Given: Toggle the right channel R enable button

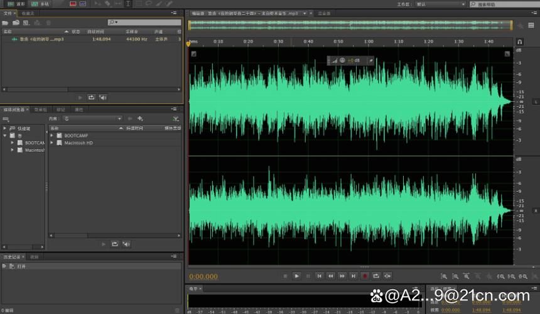Looking at the screenshot, I should click(x=536, y=210).
